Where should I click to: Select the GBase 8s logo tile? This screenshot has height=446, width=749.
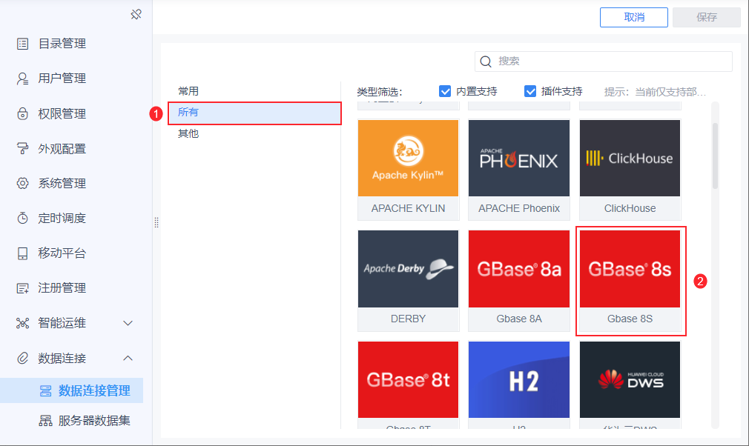click(x=630, y=269)
